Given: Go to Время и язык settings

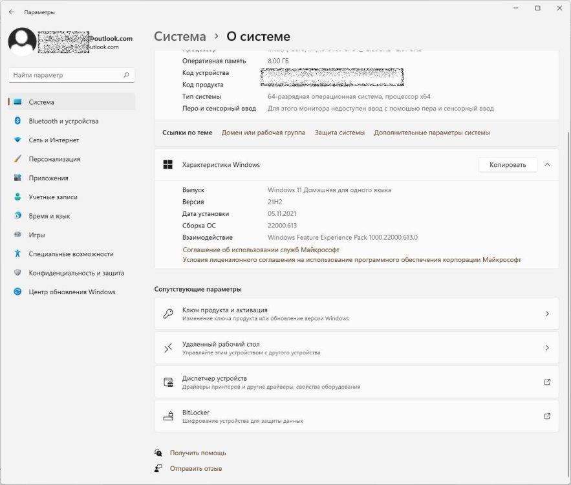Looking at the screenshot, I should (x=49, y=216).
